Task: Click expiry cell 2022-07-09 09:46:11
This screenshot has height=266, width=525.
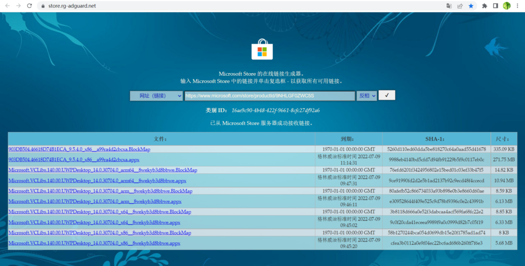Action: (349, 201)
